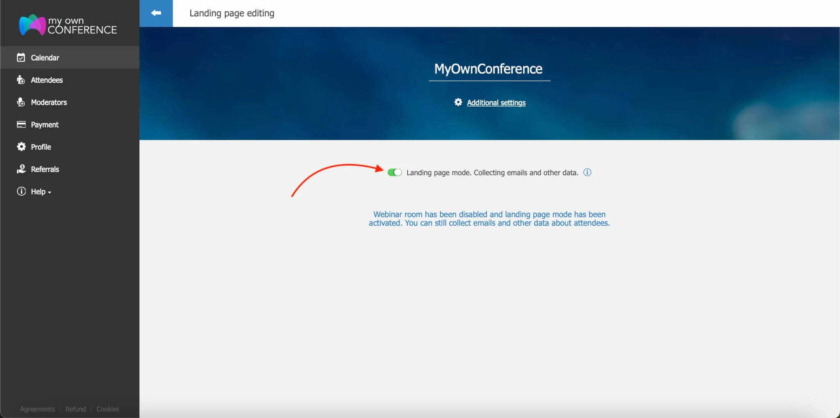The height and width of the screenshot is (418, 840).
Task: Click the MyOwnConference logo
Action: tap(68, 25)
